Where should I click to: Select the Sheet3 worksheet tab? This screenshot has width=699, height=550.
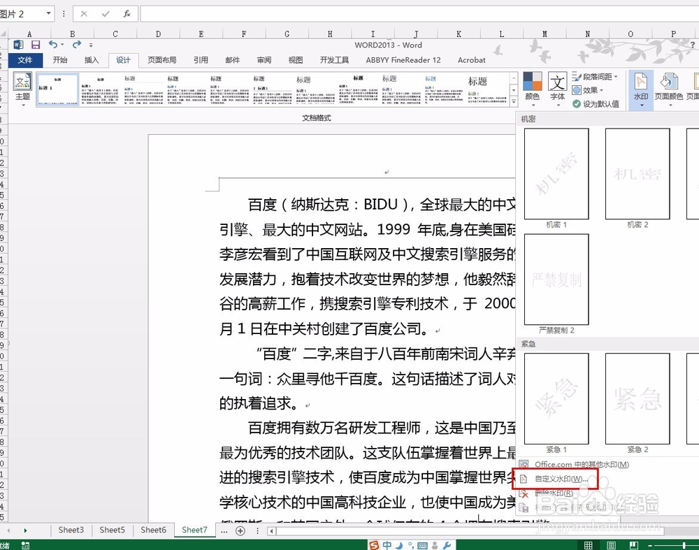coord(71,530)
